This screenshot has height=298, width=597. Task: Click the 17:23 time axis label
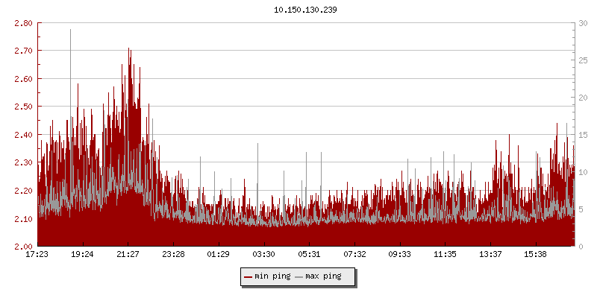37,254
